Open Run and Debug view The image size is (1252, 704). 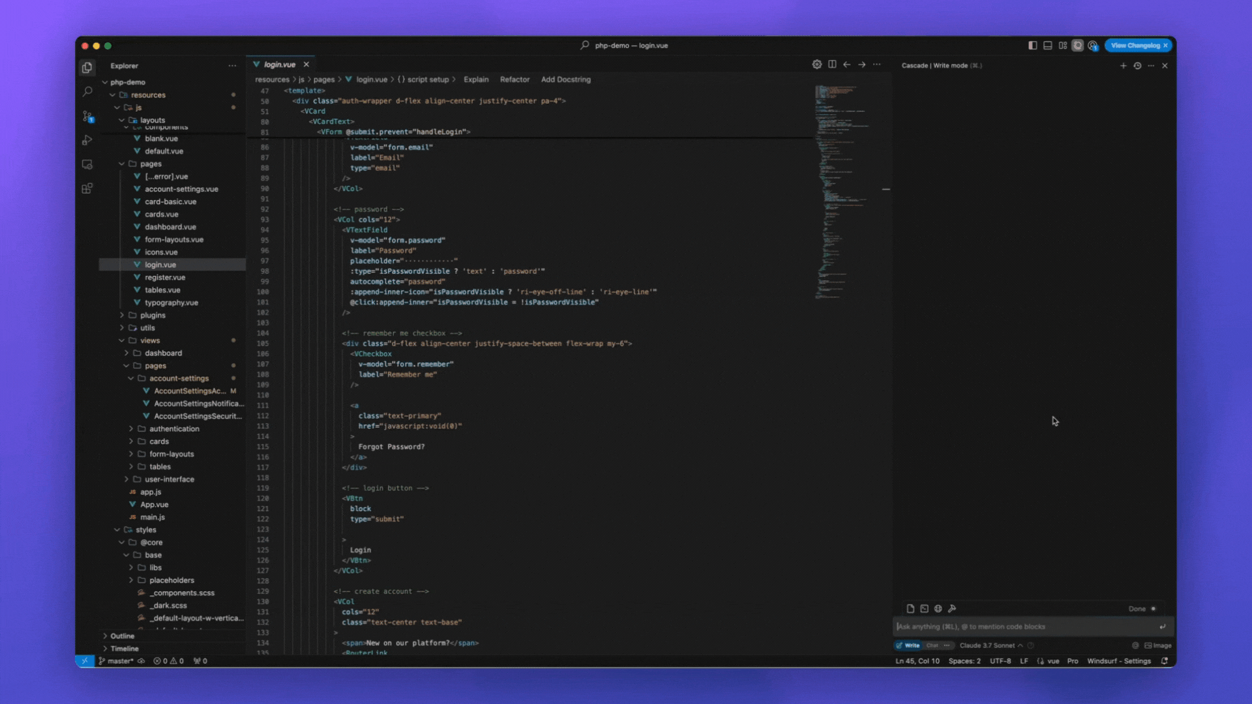tap(87, 140)
